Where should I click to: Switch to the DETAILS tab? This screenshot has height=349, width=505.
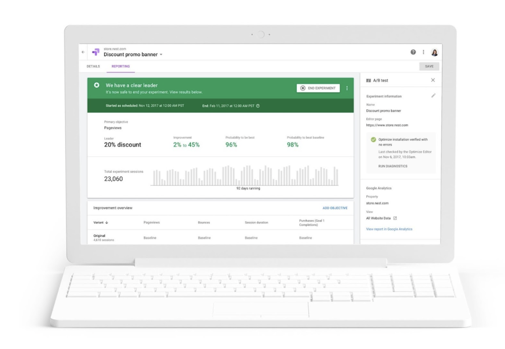pyautogui.click(x=93, y=66)
